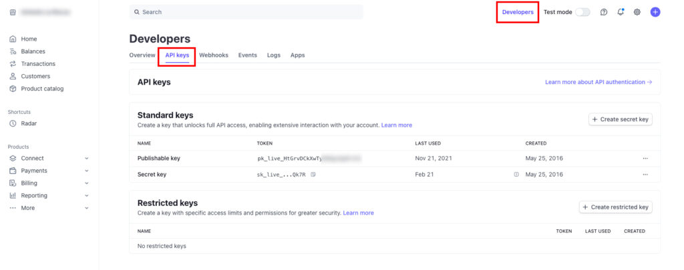Open the Customers section
The image size is (684, 270).
click(35, 76)
